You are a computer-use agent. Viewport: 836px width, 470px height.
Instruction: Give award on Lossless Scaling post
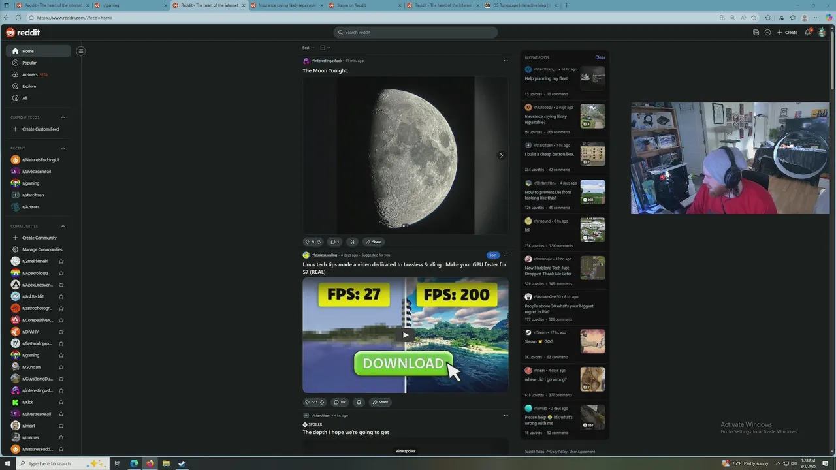tap(359, 402)
